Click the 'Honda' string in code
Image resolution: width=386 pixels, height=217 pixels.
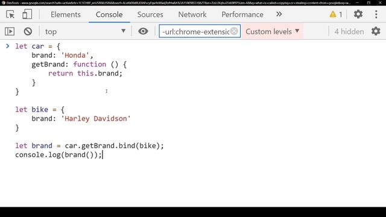(75, 55)
